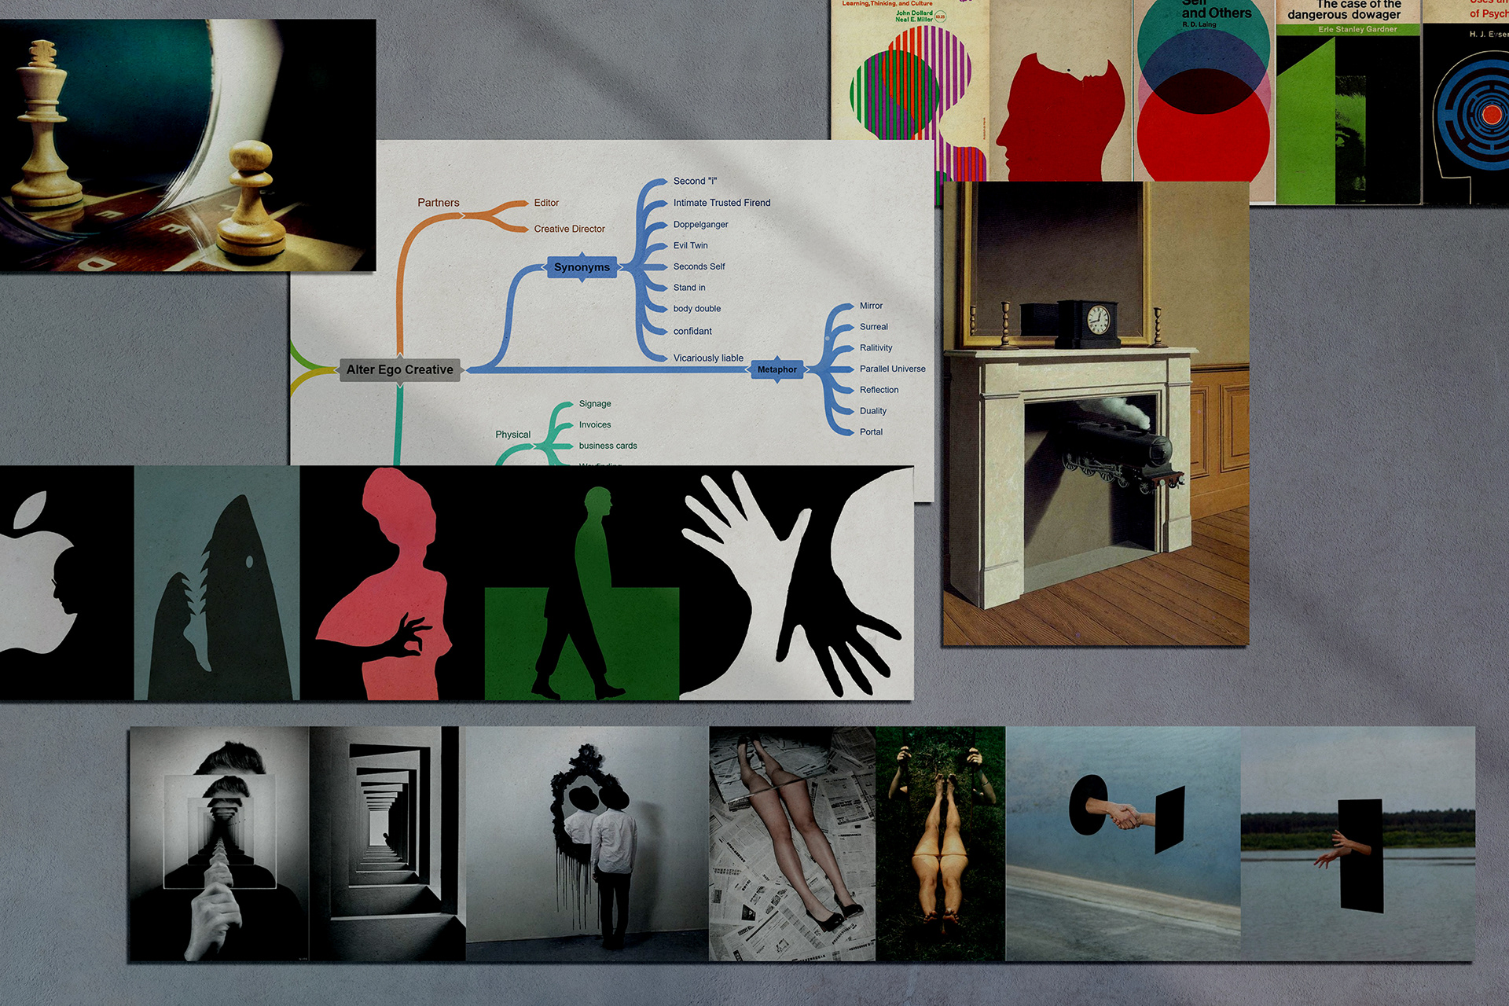Select the Alter Ego Creative root node
This screenshot has width=1509, height=1006.
coord(399,369)
